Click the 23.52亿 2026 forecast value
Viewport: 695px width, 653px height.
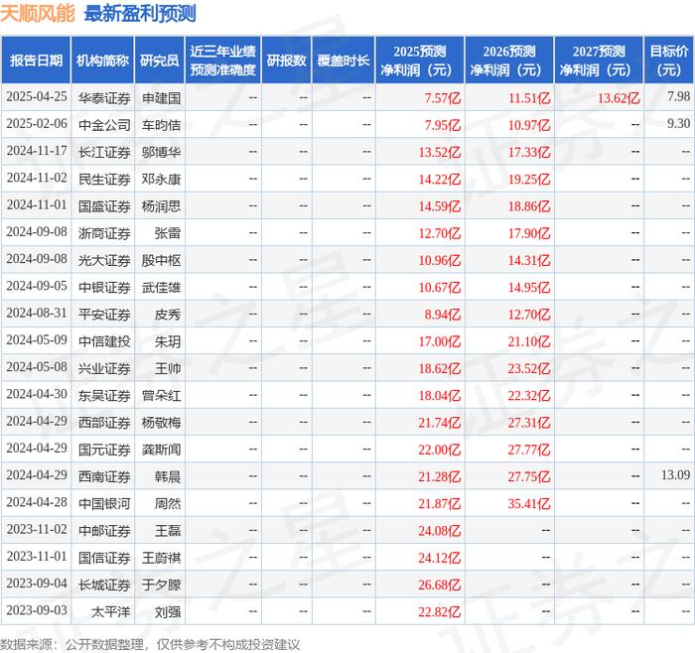click(x=529, y=368)
